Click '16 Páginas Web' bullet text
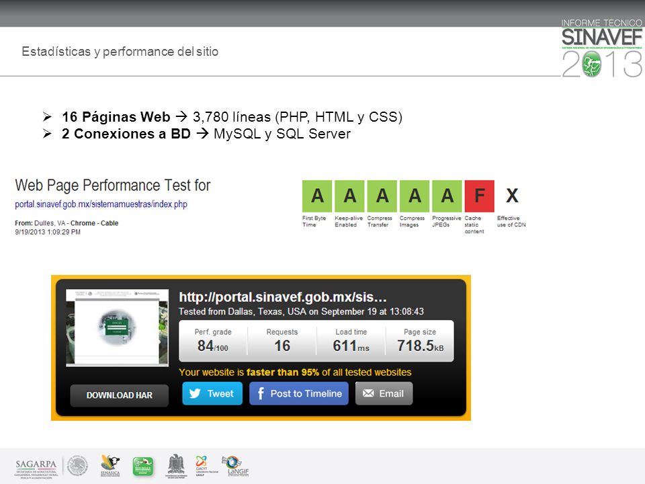Image resolution: width=645 pixels, height=484 pixels. (116, 117)
